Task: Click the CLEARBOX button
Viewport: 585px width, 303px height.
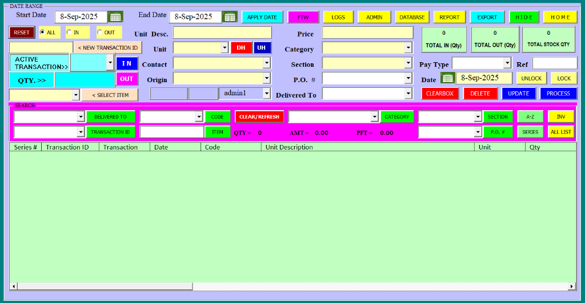Action: pyautogui.click(x=440, y=94)
